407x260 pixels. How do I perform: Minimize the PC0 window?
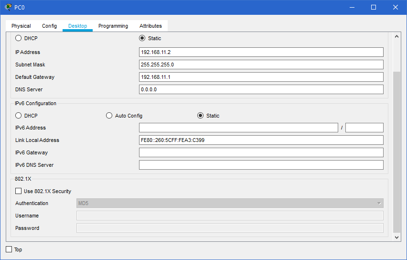[x=352, y=7]
